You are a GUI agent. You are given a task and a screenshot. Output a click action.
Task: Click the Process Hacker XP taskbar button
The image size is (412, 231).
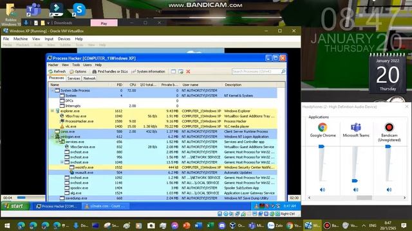[57, 207]
